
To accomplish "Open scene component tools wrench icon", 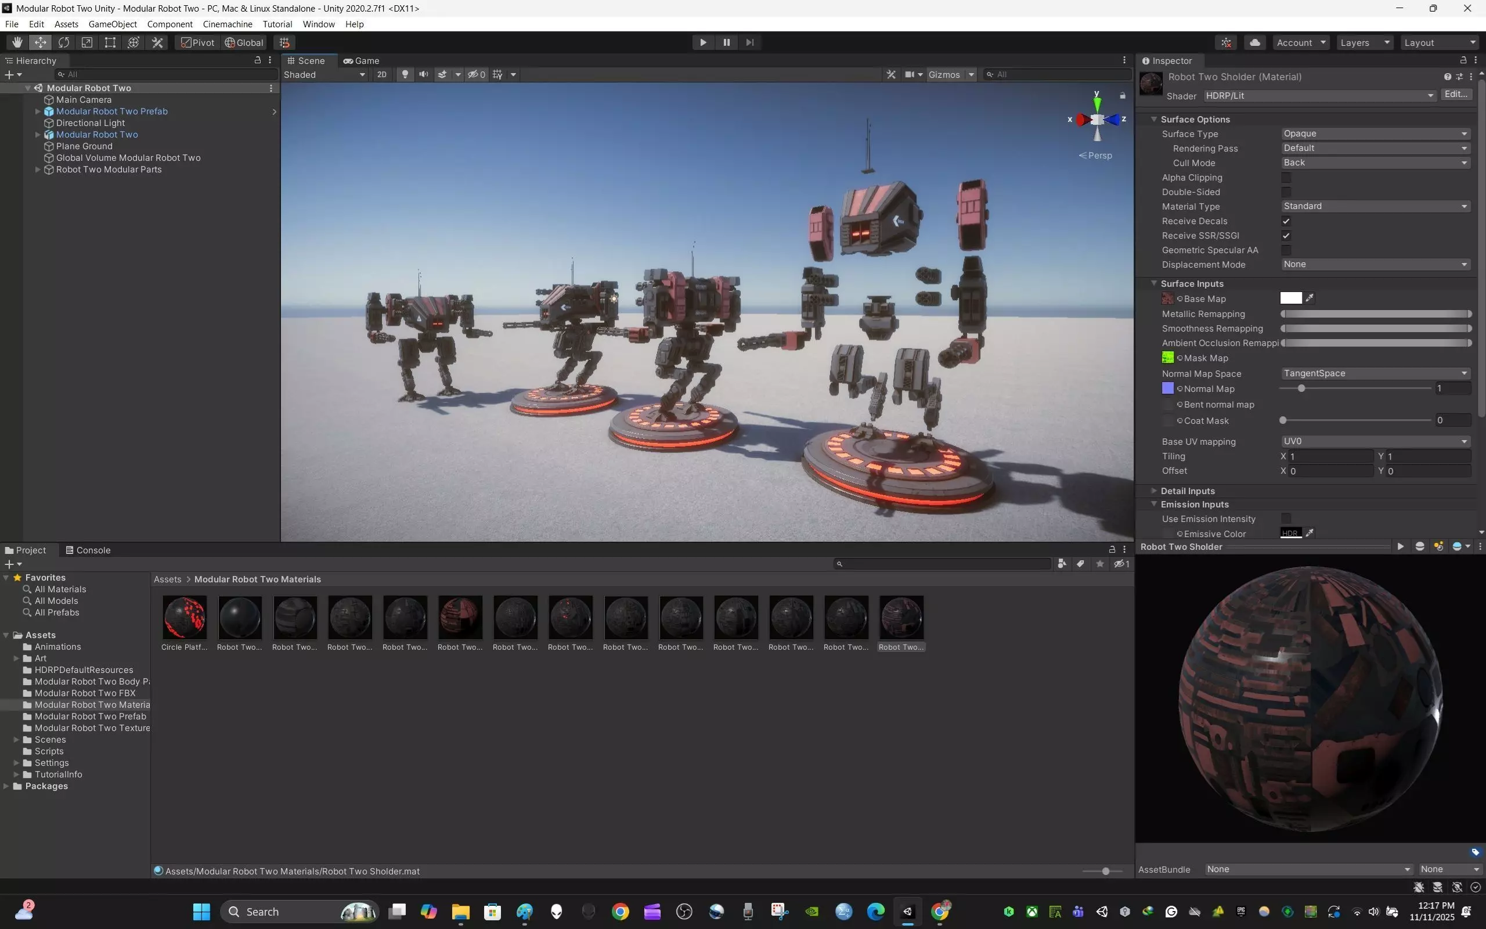I will tap(891, 74).
